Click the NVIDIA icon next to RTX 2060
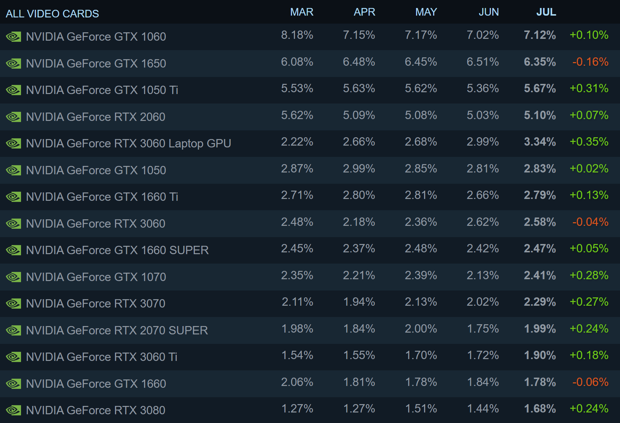The width and height of the screenshot is (620, 423). click(13, 117)
